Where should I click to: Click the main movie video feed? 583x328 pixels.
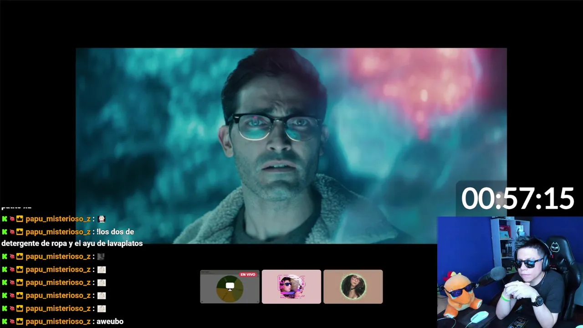tap(291, 146)
